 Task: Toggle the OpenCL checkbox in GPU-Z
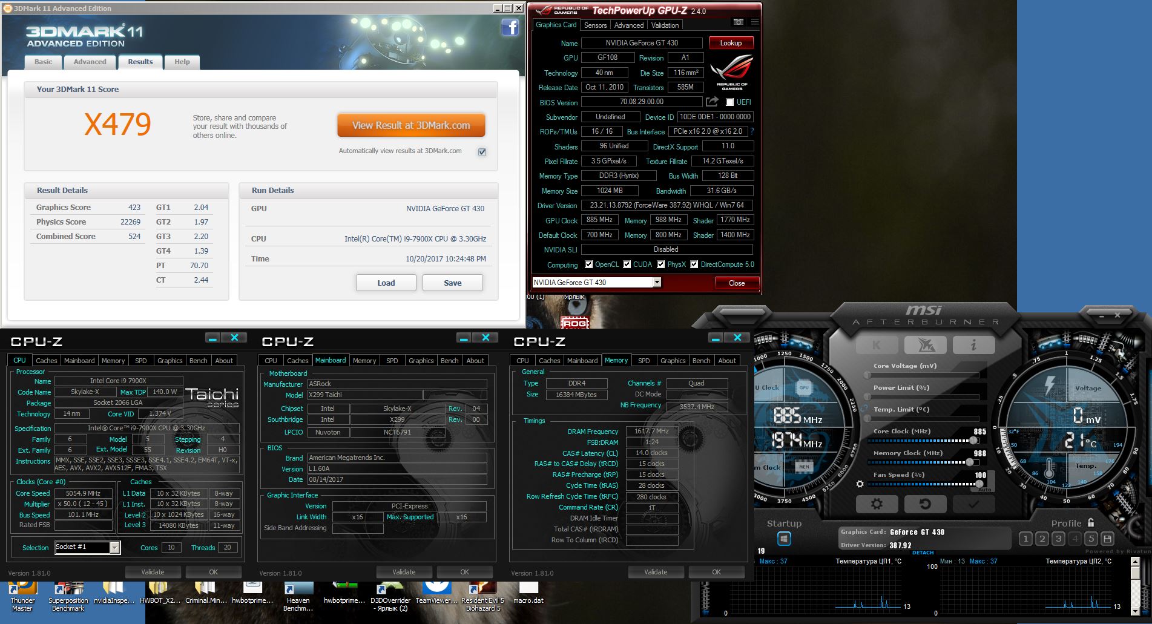pyautogui.click(x=588, y=264)
